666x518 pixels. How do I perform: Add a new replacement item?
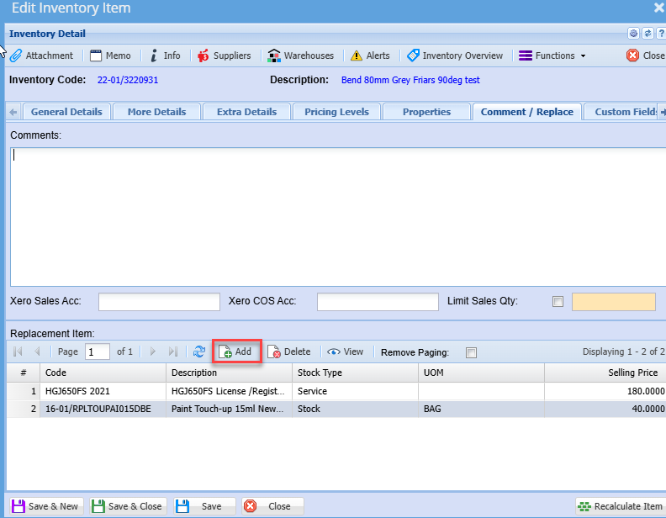(x=236, y=351)
